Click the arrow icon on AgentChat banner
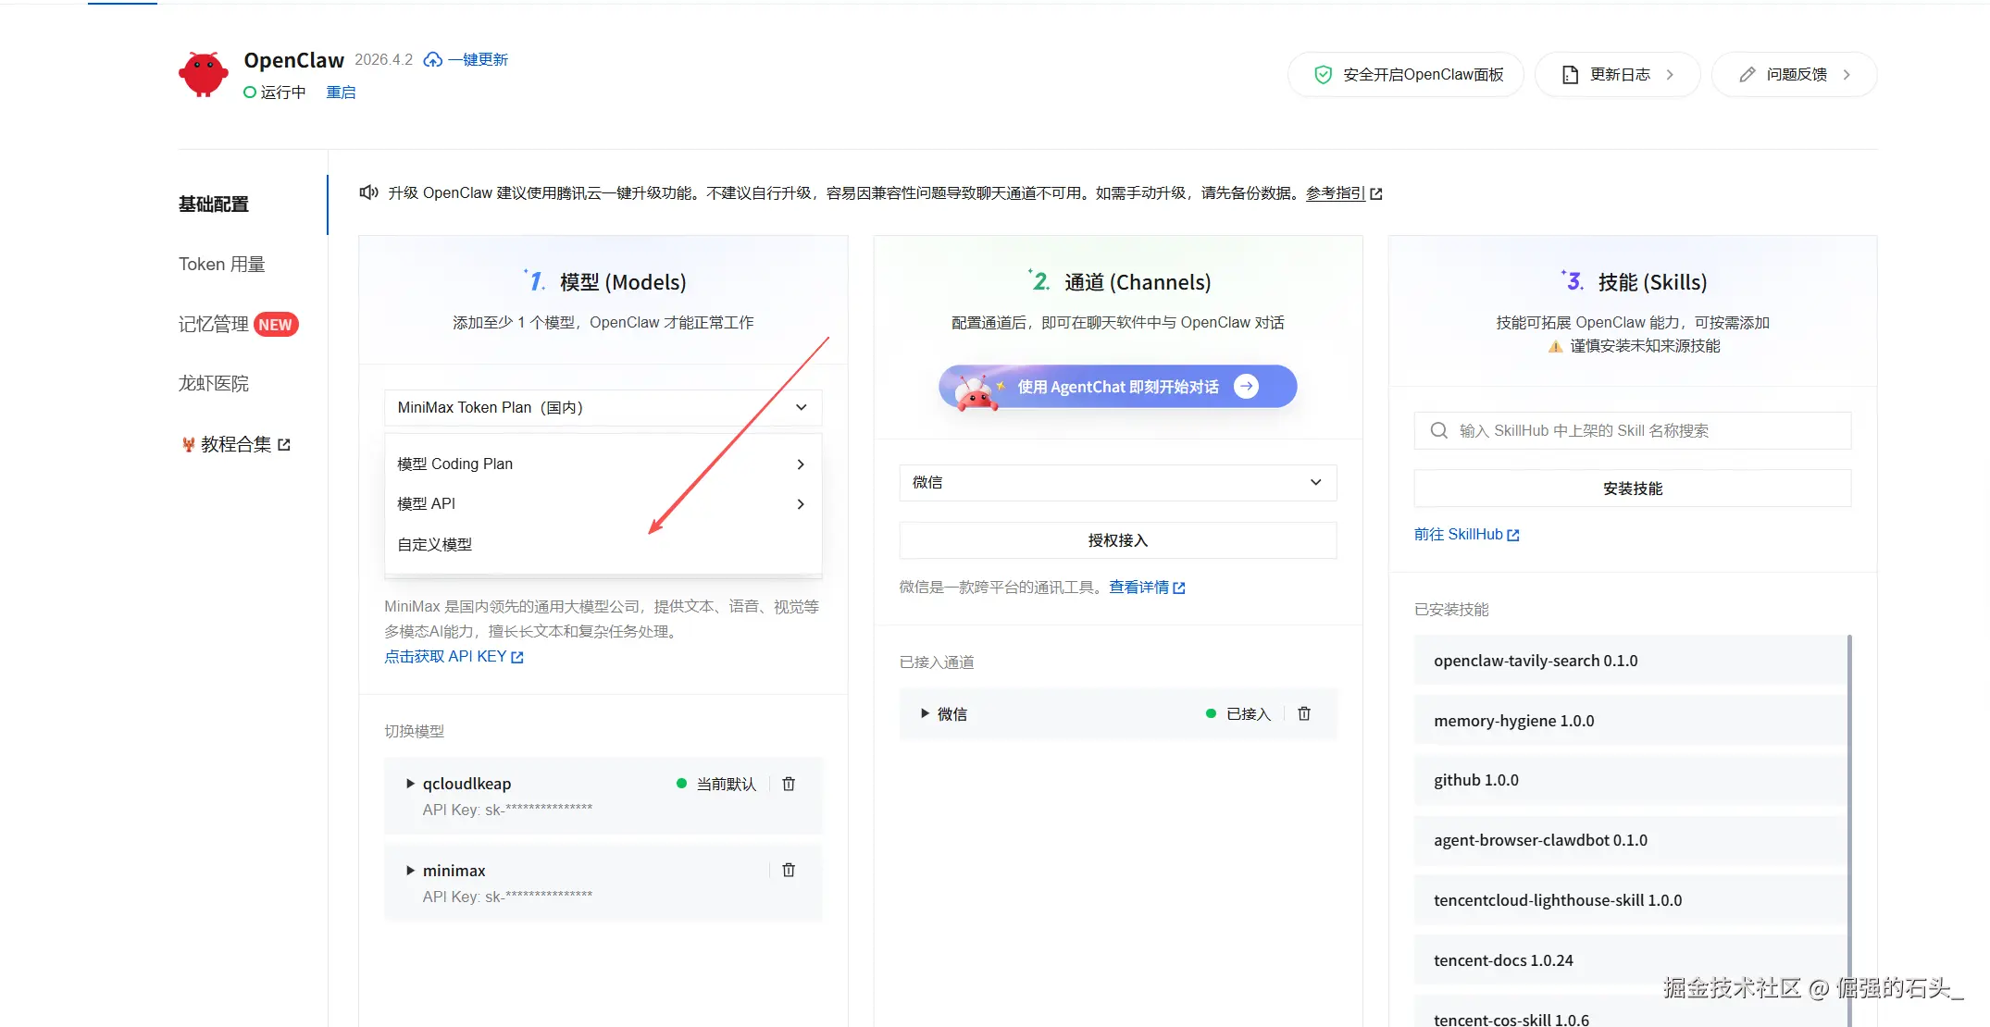Image resolution: width=1990 pixels, height=1027 pixels. 1247,387
